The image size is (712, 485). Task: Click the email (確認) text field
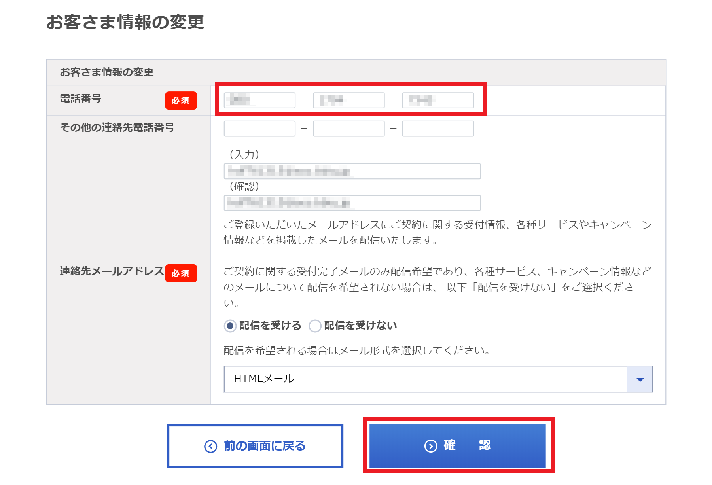click(352, 203)
